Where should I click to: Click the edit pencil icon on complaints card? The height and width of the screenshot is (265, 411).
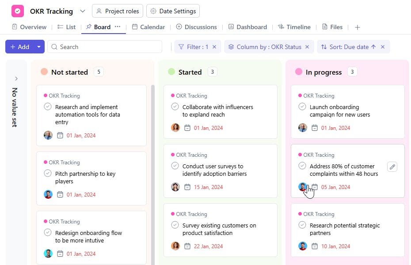click(392, 167)
